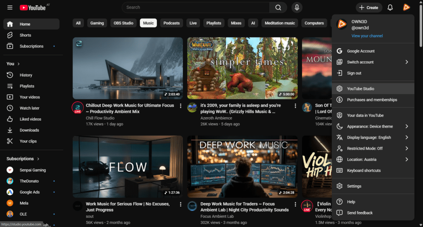Viewport: 423px width, 227px height.
Task: Open Watch later in sidebar
Action: coord(29,108)
